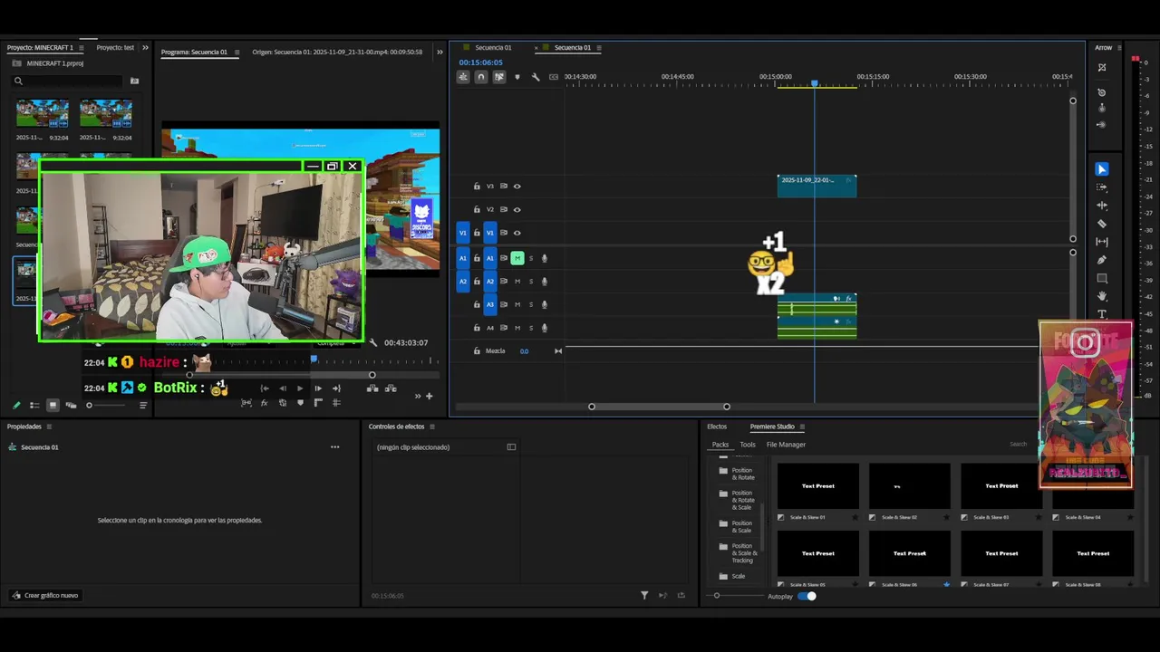Screen dimensions: 1160x652
Task: Click the A1 voice-over record microphone
Action: (545, 258)
